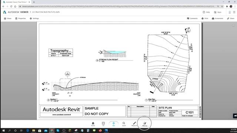This screenshot has width=237, height=133.
Task: Click the Section 1 view label
Action: click(54, 99)
